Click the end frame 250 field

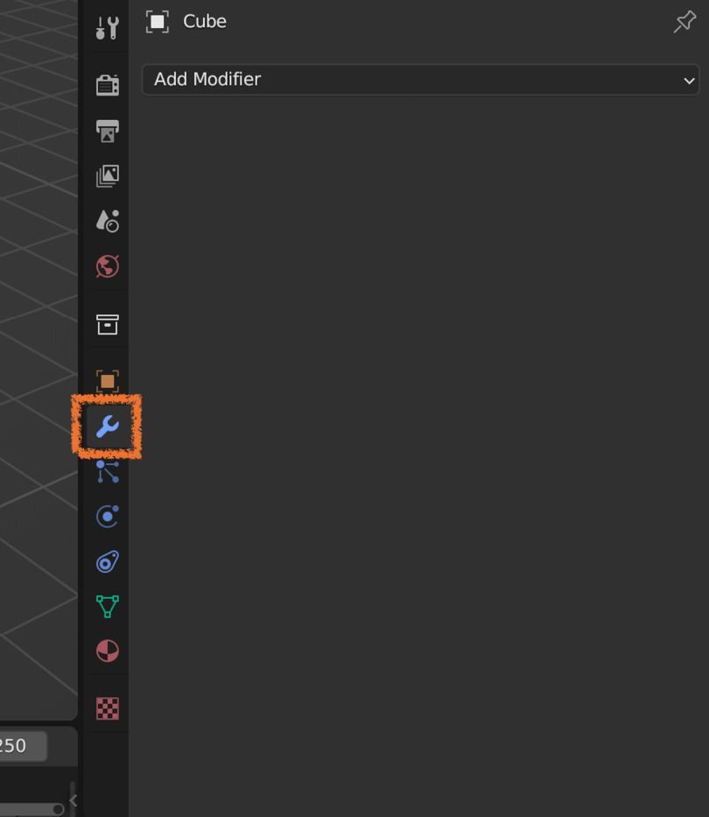tap(21, 745)
